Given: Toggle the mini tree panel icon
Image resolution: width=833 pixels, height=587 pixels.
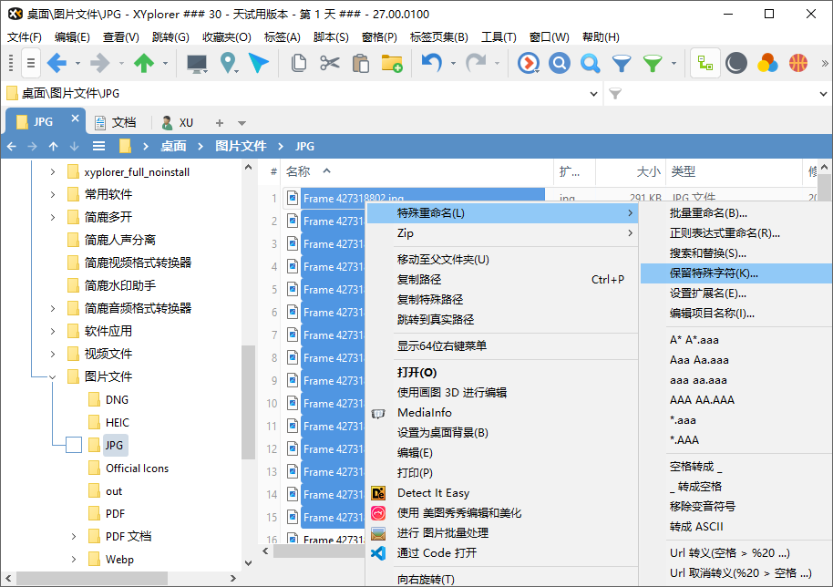Looking at the screenshot, I should (704, 64).
